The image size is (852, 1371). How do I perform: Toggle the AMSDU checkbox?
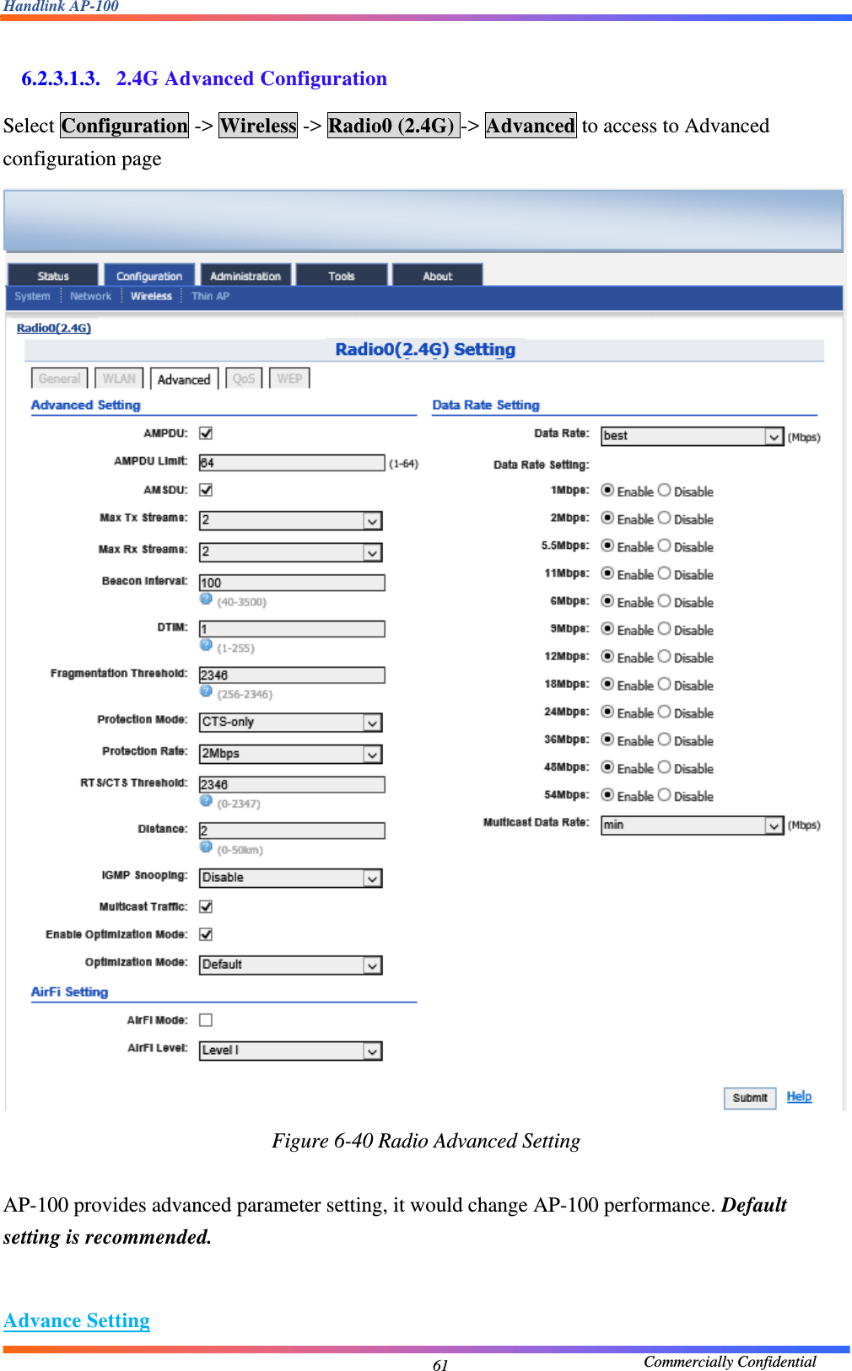206,490
